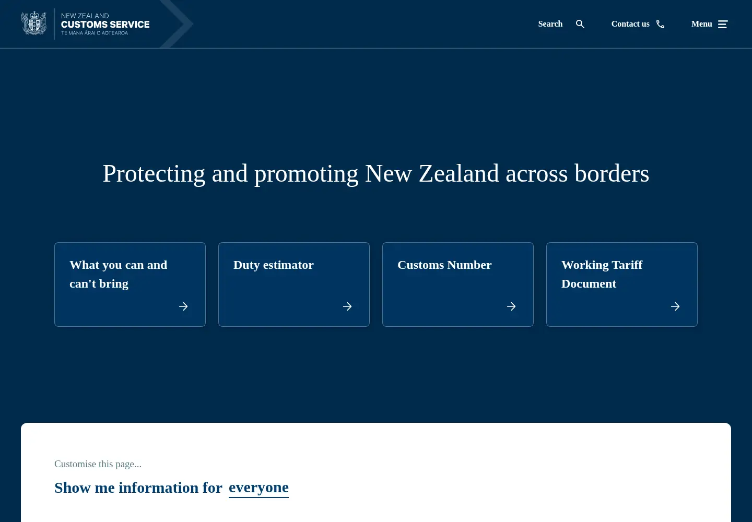The image size is (752, 522).
Task: Click "Show me information for" text
Action: [x=138, y=488]
